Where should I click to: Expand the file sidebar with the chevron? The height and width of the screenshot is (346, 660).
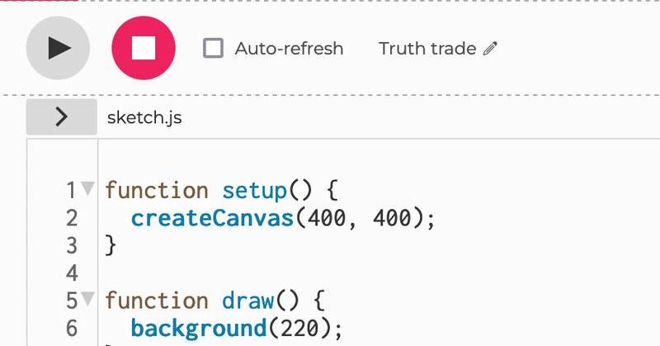pyautogui.click(x=61, y=116)
